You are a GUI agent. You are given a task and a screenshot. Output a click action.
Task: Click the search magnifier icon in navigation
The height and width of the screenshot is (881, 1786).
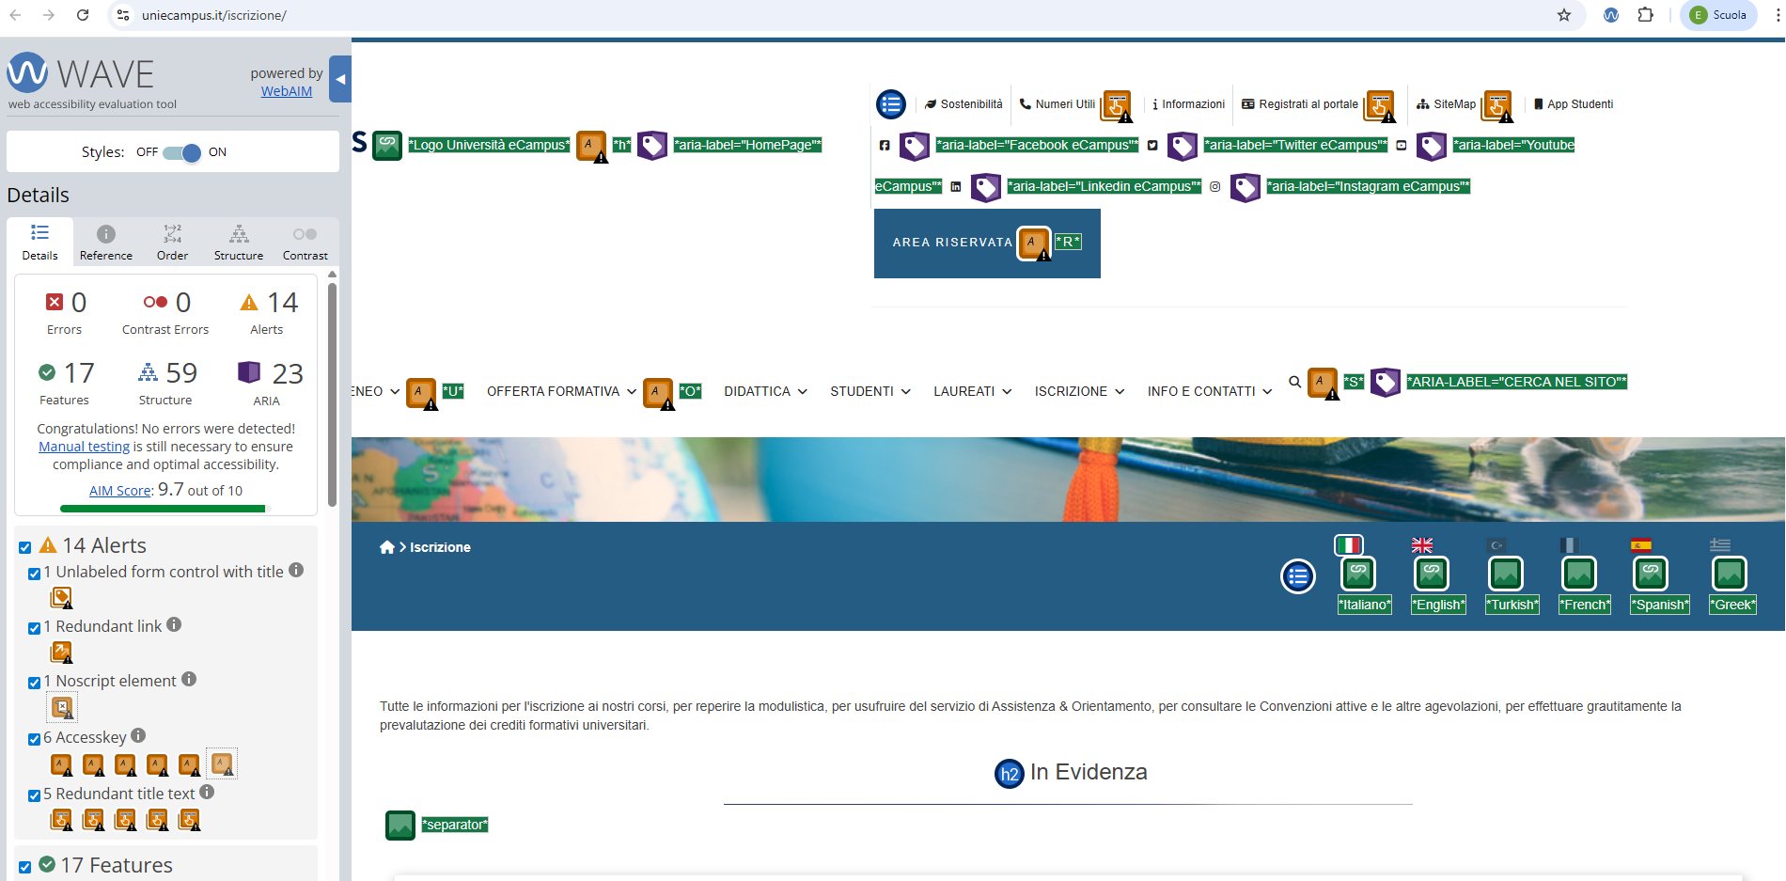click(1294, 383)
